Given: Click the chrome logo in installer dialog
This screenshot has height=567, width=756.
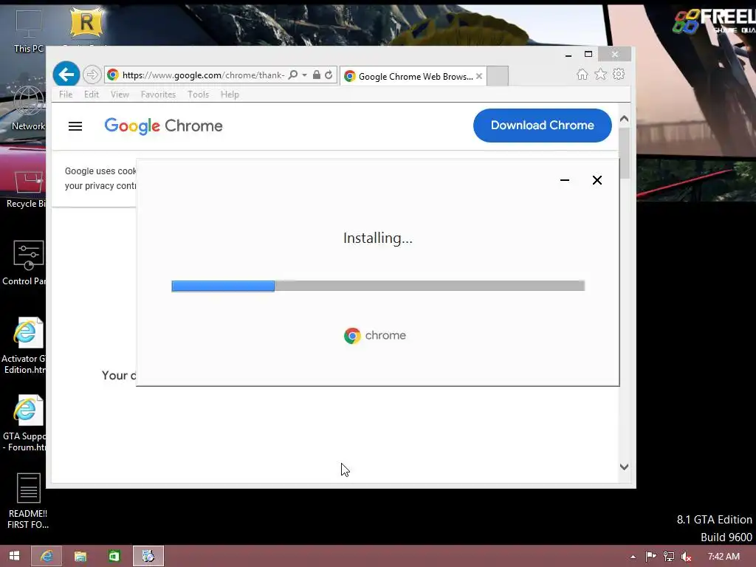Looking at the screenshot, I should [x=374, y=336].
